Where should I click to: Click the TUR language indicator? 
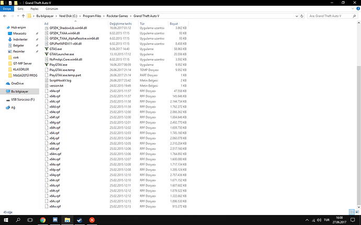[x=326, y=220]
